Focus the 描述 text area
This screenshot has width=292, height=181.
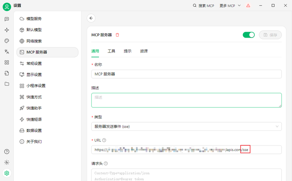tap(187, 100)
